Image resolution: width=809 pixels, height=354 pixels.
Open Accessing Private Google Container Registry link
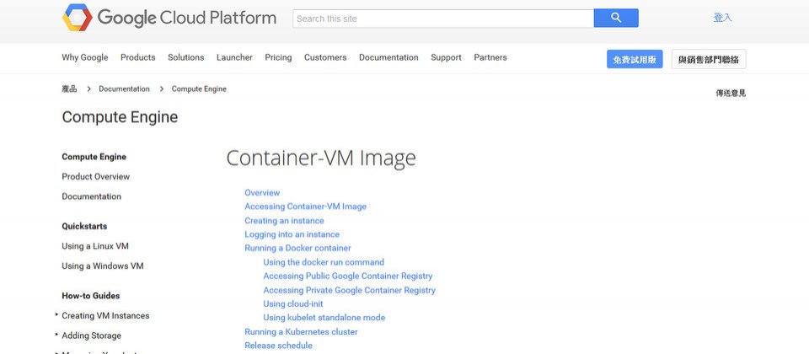349,290
